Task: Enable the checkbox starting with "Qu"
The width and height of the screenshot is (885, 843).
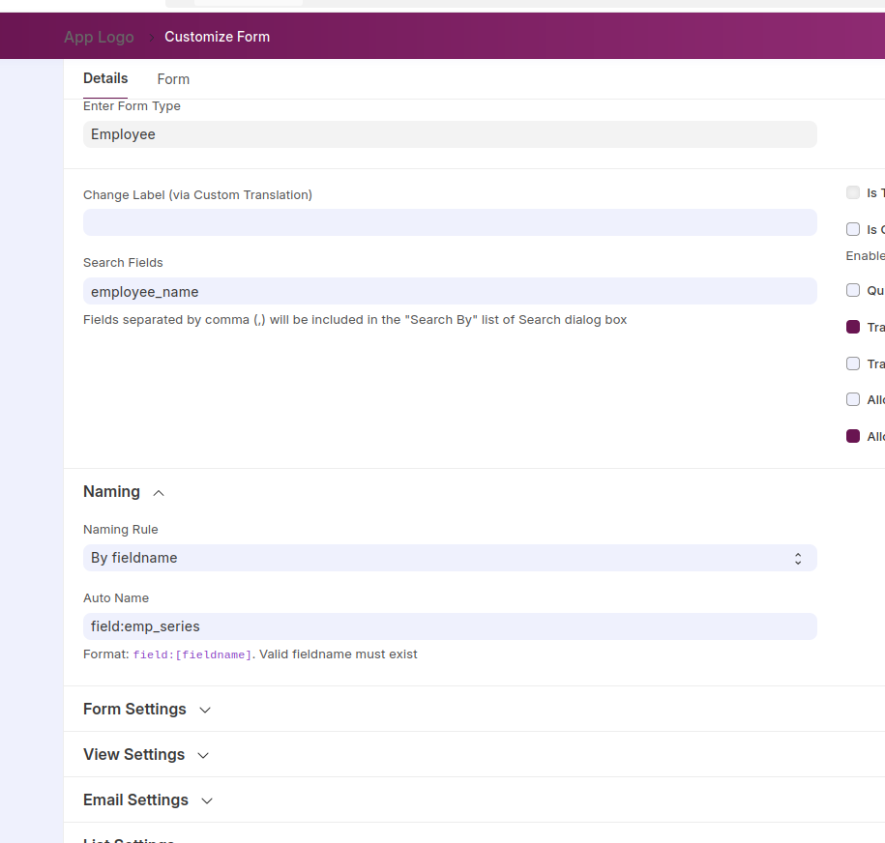Action: (x=853, y=290)
